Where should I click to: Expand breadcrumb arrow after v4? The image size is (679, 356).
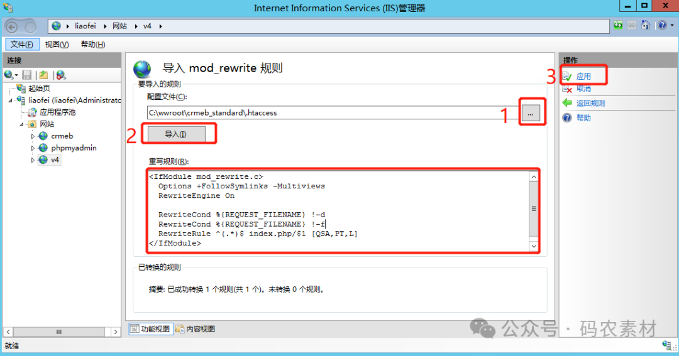coord(161,26)
